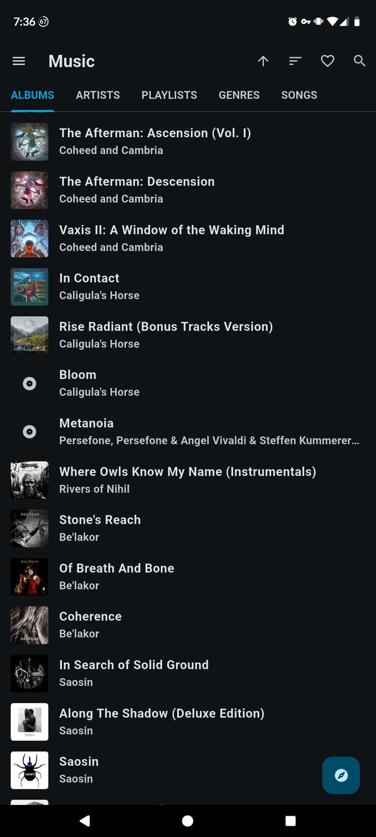Viewport: 376px width, 837px height.
Task: Open the In Contact album cover
Action: tap(29, 287)
